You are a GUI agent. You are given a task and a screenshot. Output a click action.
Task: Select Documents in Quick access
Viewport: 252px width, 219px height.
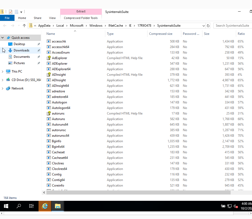tap(22, 57)
